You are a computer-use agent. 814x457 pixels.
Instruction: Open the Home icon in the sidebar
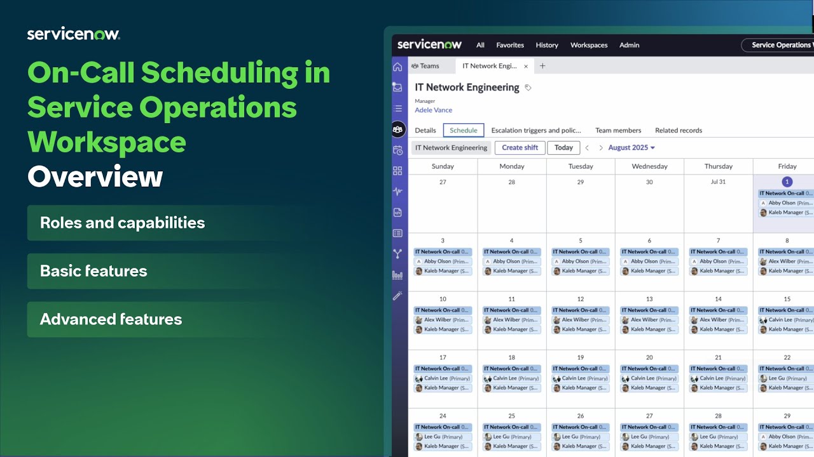[397, 67]
